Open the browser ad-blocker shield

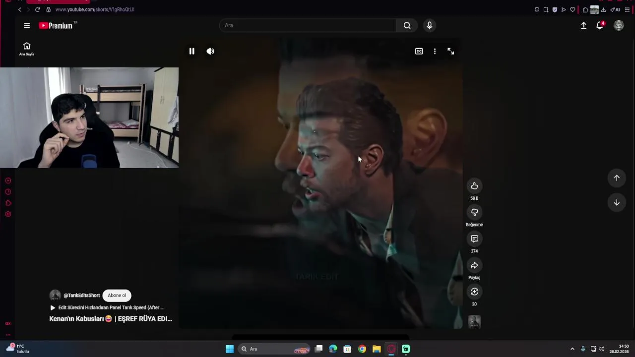click(x=555, y=9)
